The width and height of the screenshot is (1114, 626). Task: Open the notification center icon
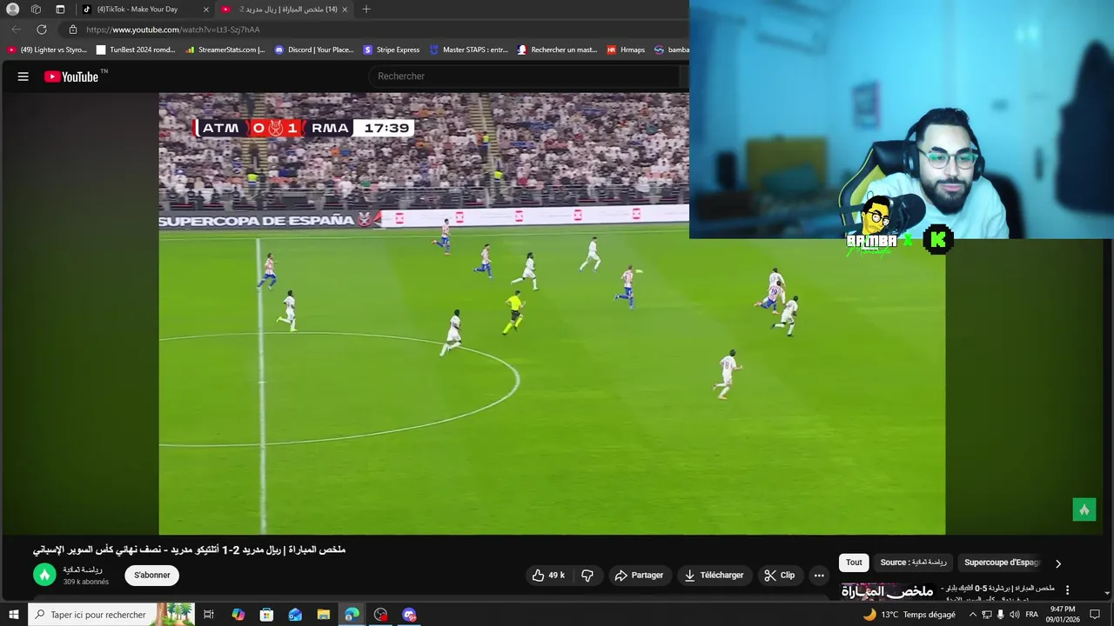point(1097,615)
